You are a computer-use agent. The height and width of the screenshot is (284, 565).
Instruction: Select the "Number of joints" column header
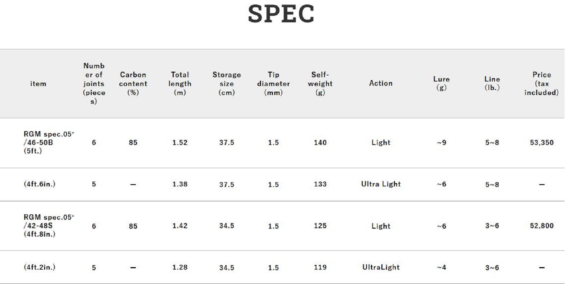pos(94,83)
